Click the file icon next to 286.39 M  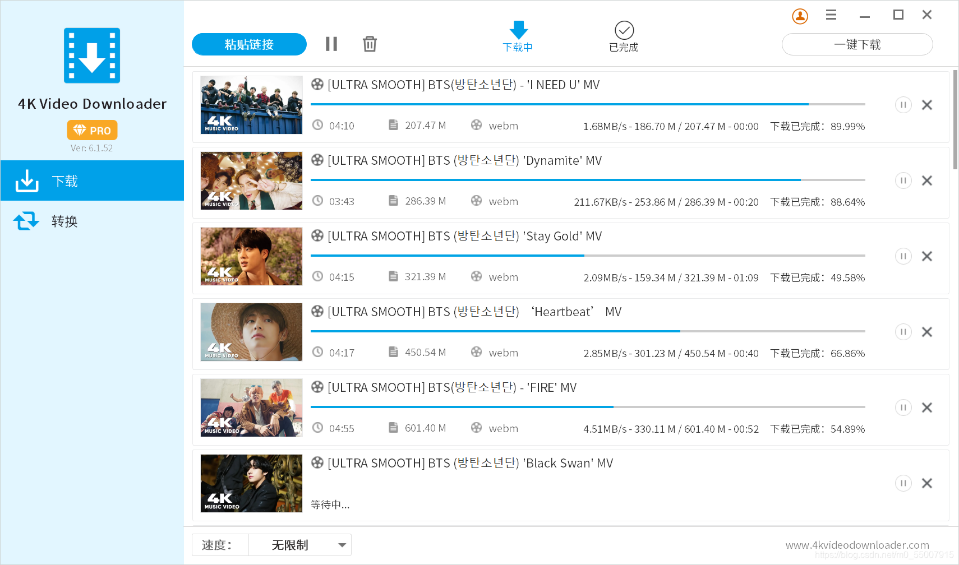[393, 200]
